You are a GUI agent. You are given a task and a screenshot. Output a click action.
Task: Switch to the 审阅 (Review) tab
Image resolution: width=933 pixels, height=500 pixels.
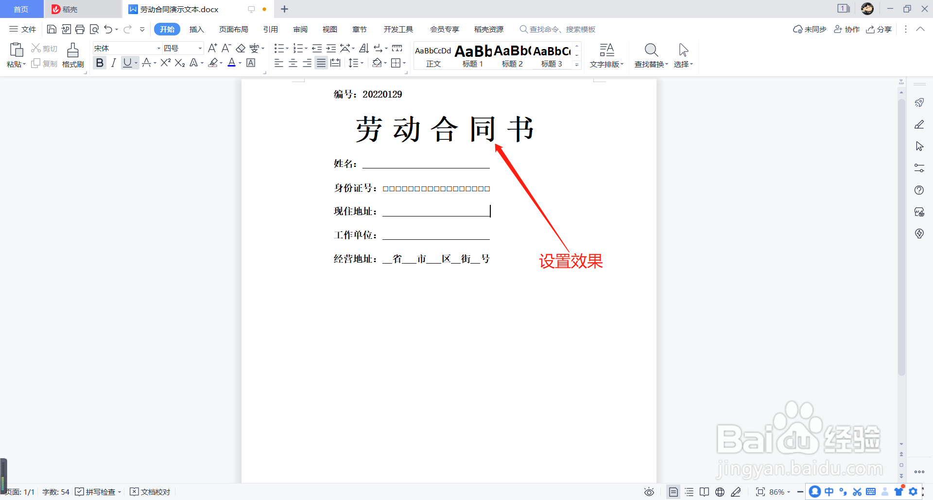[300, 29]
